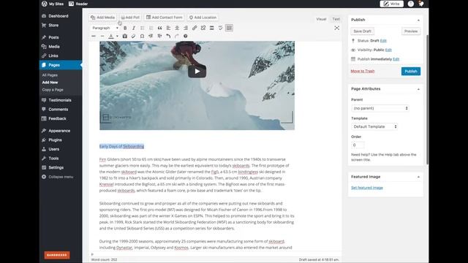This screenshot has height=263, width=468.
Task: Collapse the Page Attributes panel
Action: 418,89
